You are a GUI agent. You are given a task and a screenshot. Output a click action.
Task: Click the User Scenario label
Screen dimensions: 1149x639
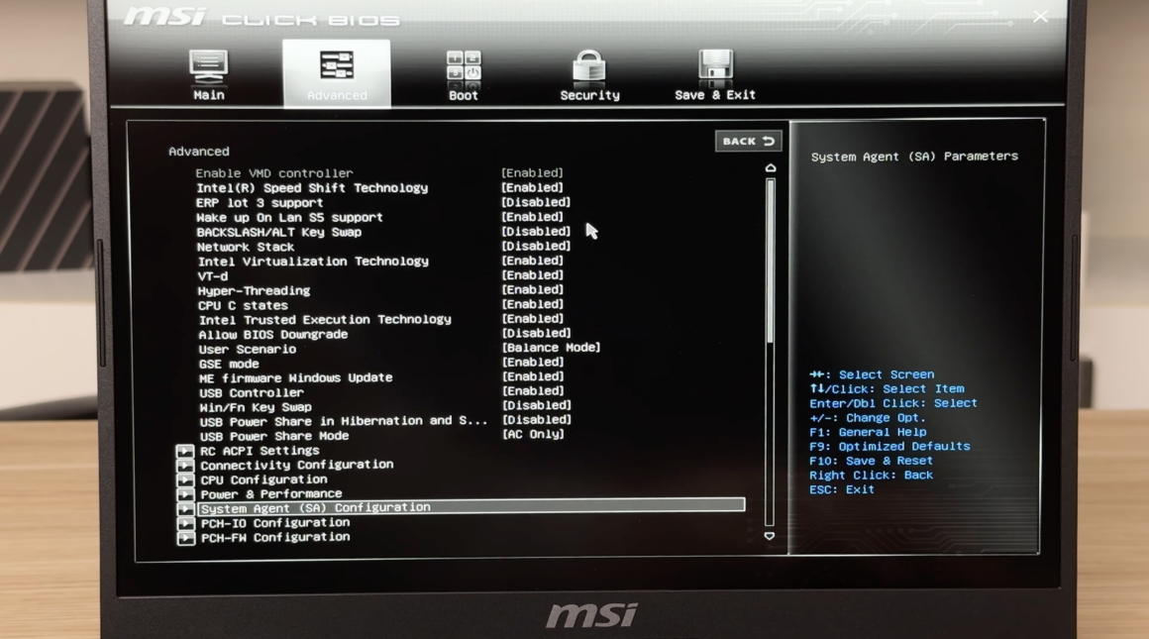(248, 349)
